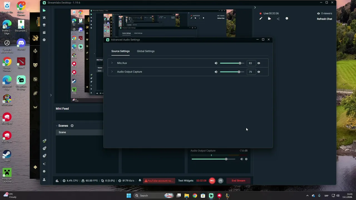Click the schedule stream calendar icon
The height and width of the screenshot is (200, 356).
pos(221,181)
